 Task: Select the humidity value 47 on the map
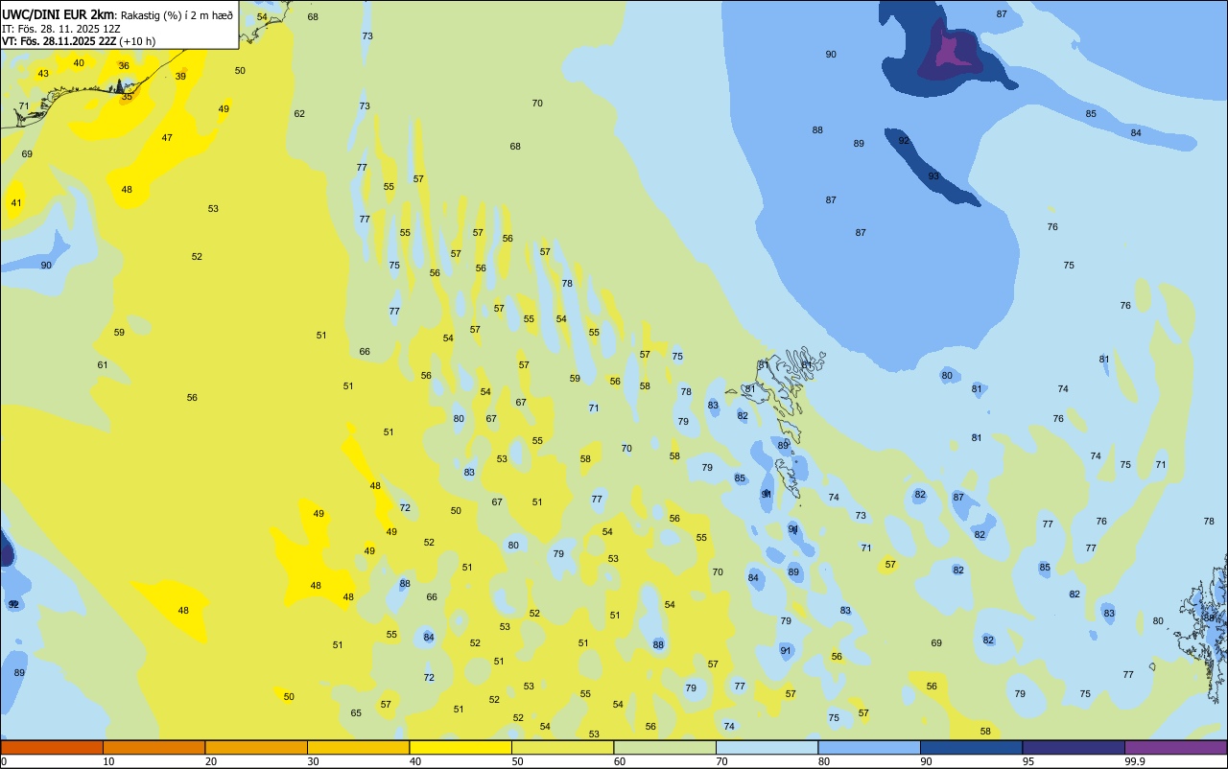tap(167, 138)
